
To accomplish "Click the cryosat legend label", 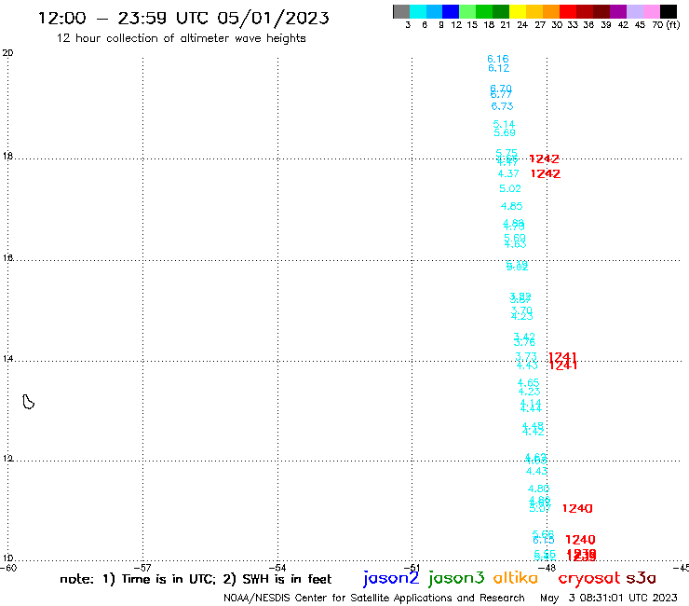I will (x=589, y=578).
